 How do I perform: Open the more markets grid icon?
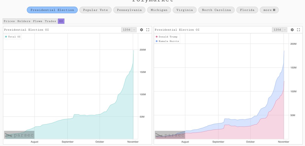click(274, 10)
